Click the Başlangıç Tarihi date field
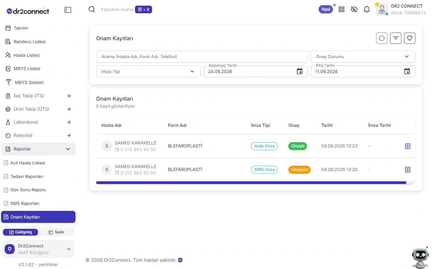 [x=256, y=71]
